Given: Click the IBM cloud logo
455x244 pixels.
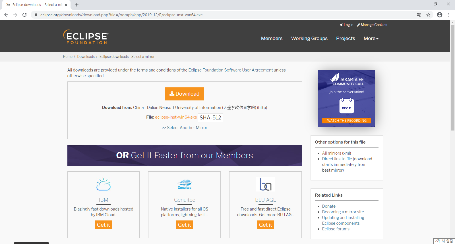Looking at the screenshot, I should (x=104, y=184).
